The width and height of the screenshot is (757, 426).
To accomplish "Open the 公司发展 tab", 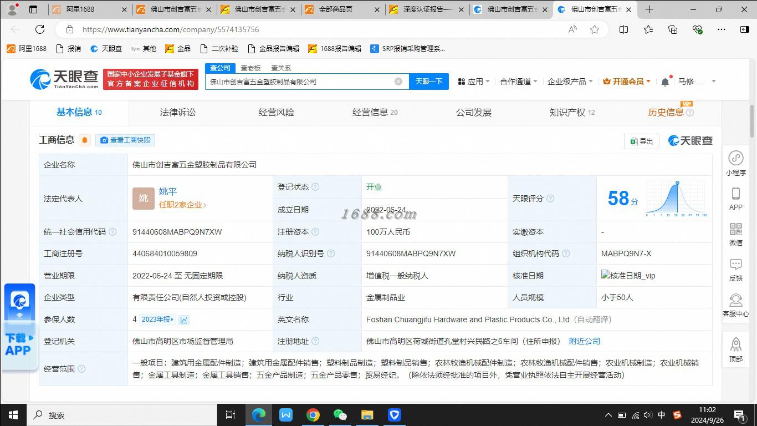I will pos(474,112).
